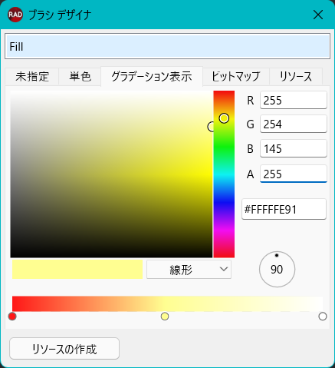Select the グラデーション表示 tab
This screenshot has height=368, width=335.
click(x=152, y=76)
